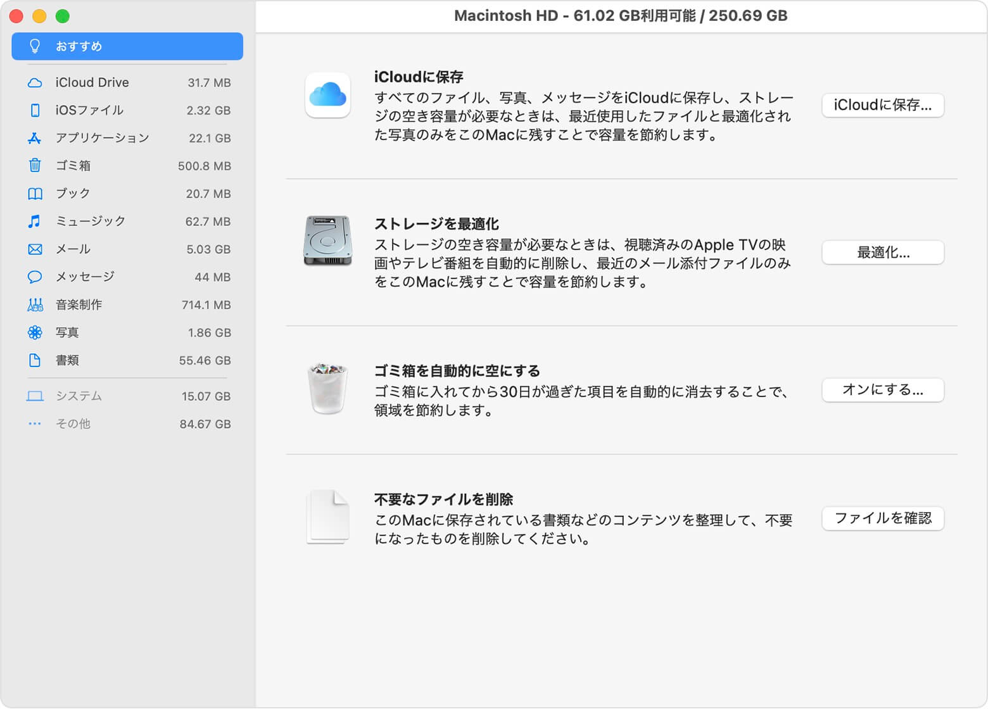Click the 15.07 GB size value
This screenshot has width=988, height=709.
pos(206,396)
